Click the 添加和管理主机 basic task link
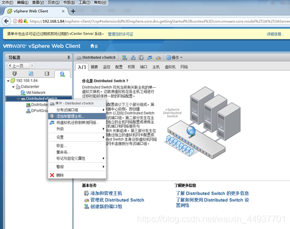 [x=106, y=193]
